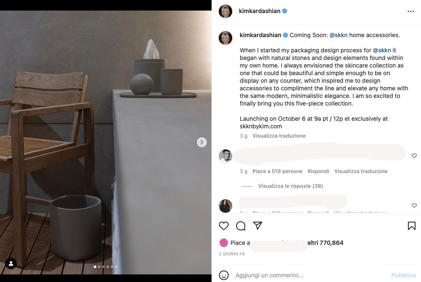
Task: Click the verified badge next to kimkardashian
Action: [284, 11]
